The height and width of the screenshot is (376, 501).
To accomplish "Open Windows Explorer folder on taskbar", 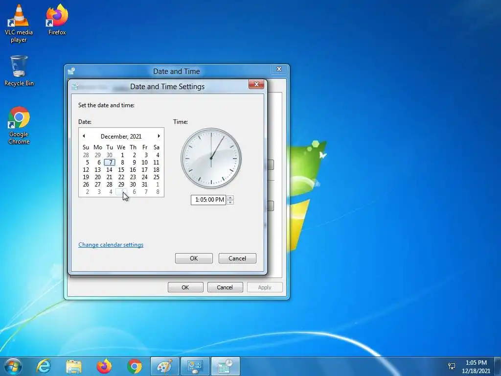I will 74,366.
